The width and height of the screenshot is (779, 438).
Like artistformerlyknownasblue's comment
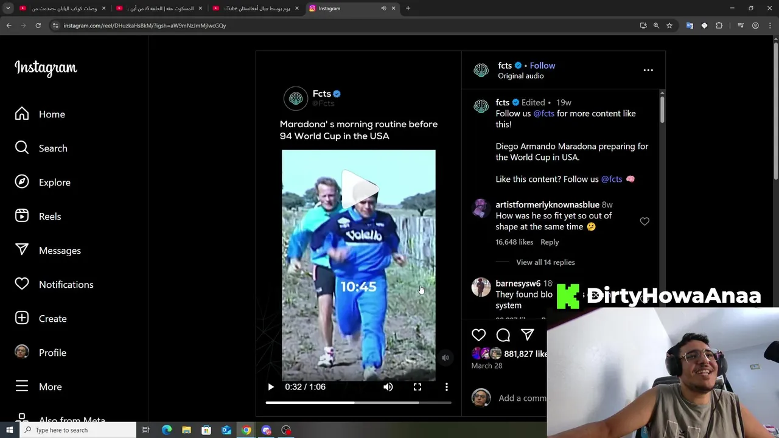coord(645,221)
